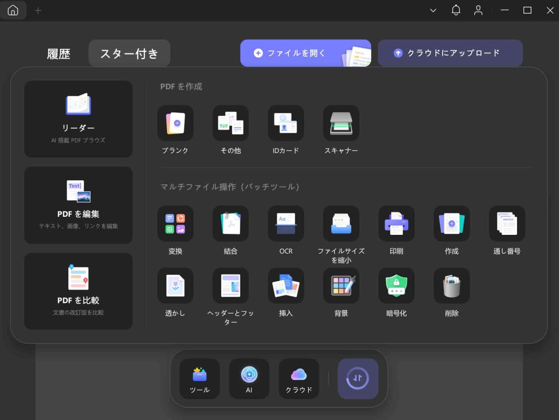Open the batch 変換 (convert) tool
The height and width of the screenshot is (420, 559).
(175, 223)
